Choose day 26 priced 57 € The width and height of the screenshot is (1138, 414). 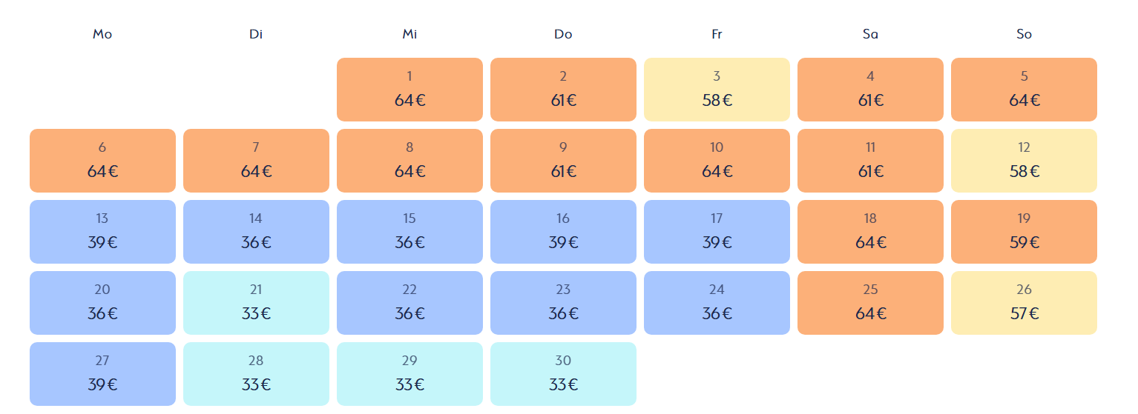coord(1024,303)
